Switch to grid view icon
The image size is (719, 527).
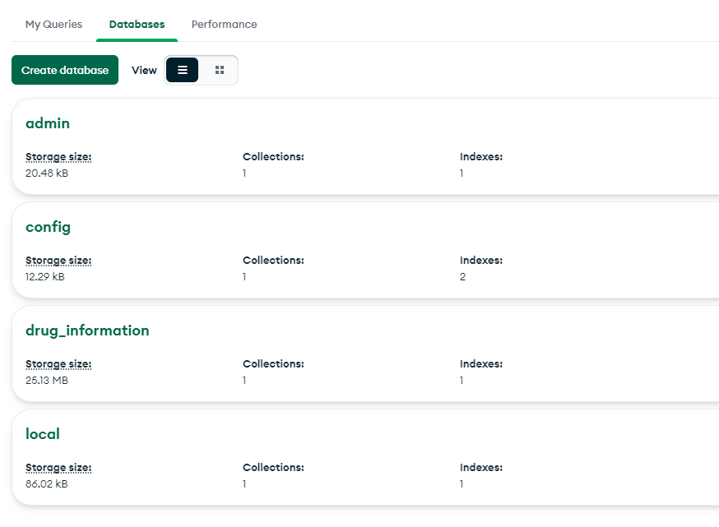(x=220, y=70)
